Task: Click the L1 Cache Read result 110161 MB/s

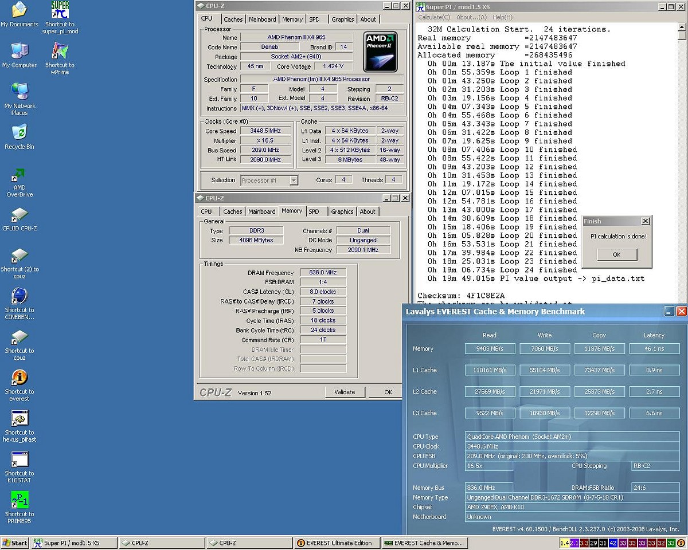Action: (x=490, y=370)
